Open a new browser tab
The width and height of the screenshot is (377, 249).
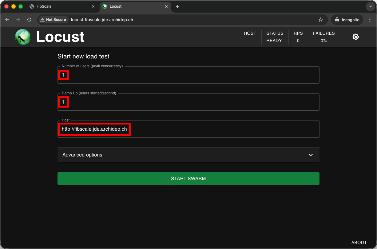coord(177,6)
